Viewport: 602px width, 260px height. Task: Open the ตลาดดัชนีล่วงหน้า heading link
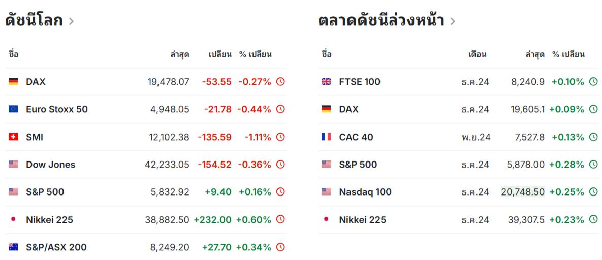[381, 21]
